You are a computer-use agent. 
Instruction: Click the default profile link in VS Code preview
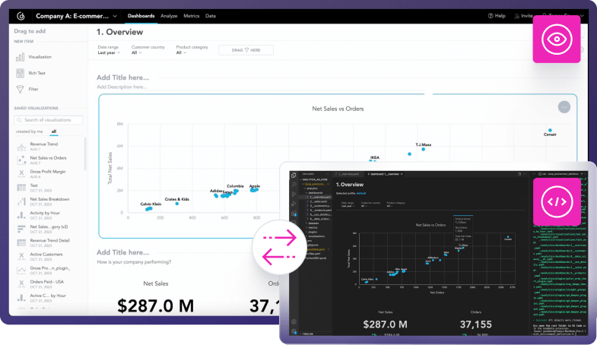pyautogui.click(x=361, y=193)
